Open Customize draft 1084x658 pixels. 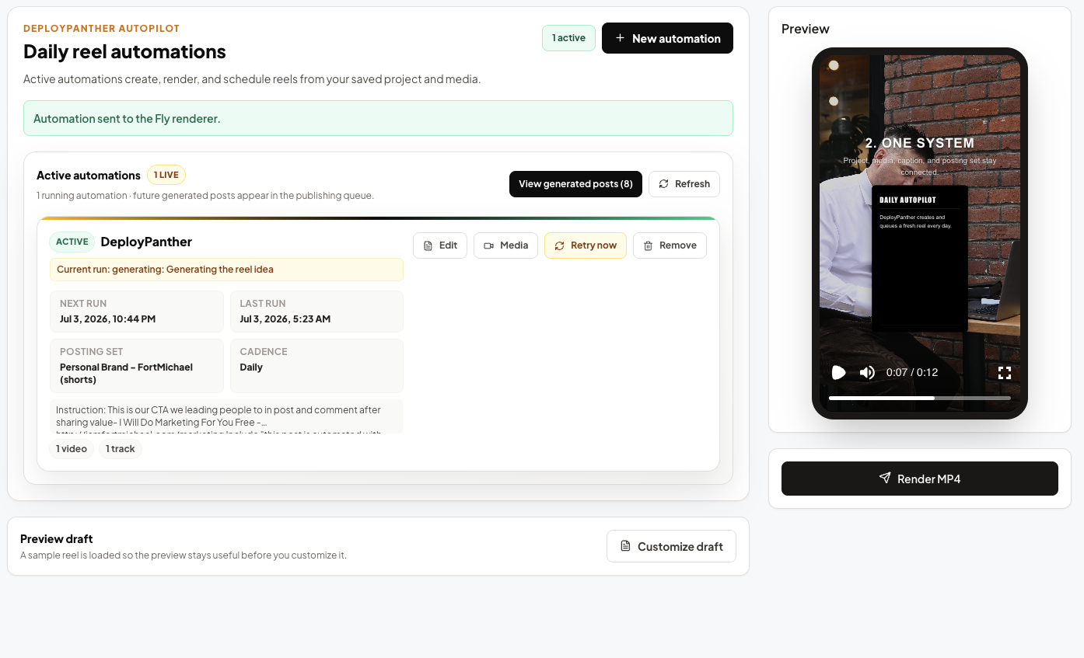pos(671,546)
